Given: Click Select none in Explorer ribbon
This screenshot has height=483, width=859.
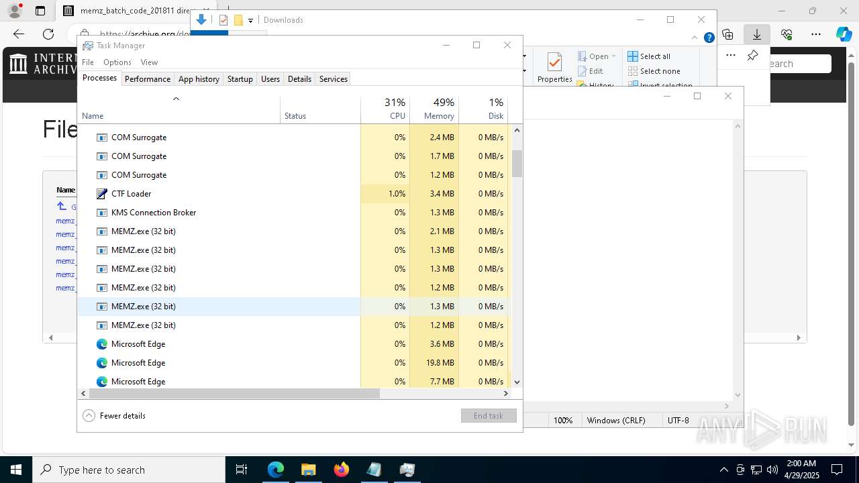Looking at the screenshot, I should tap(654, 71).
